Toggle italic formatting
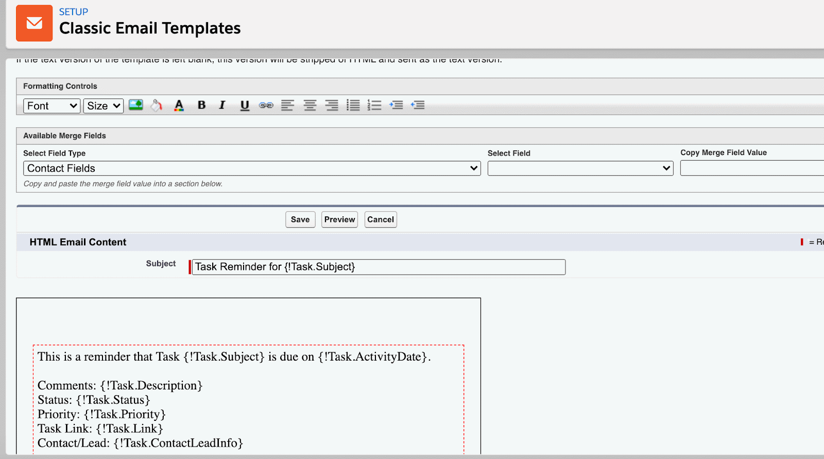The height and width of the screenshot is (459, 824). pyautogui.click(x=222, y=105)
